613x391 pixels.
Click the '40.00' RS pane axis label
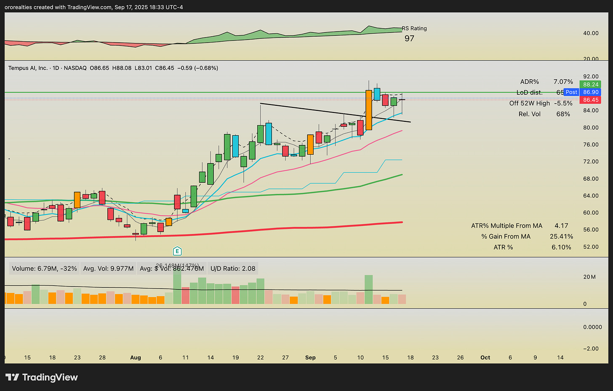591,33
